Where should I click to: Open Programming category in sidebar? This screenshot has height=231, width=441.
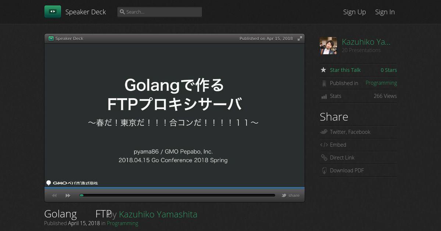point(381,83)
